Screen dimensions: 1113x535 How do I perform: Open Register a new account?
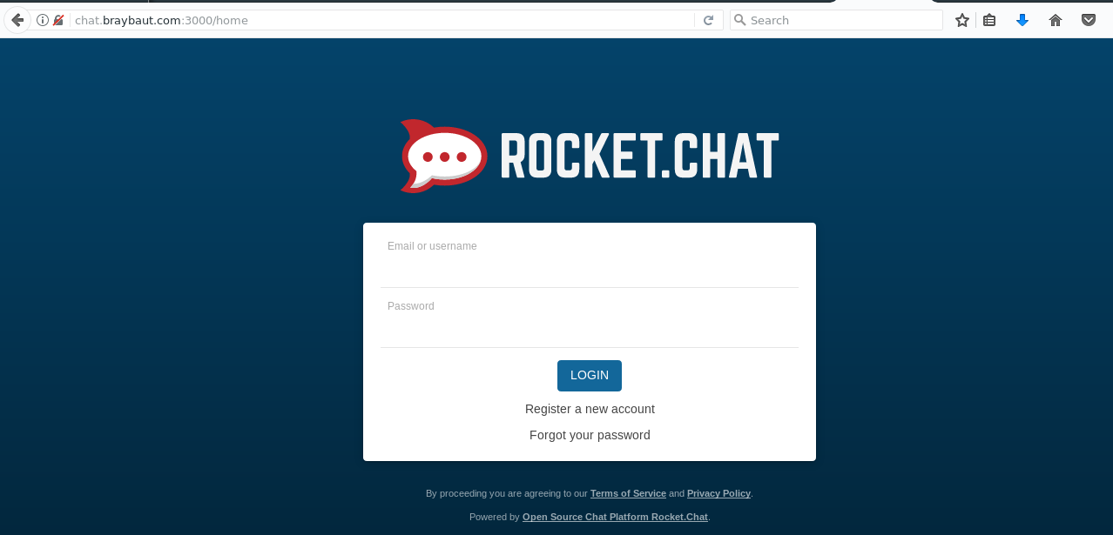pos(590,409)
